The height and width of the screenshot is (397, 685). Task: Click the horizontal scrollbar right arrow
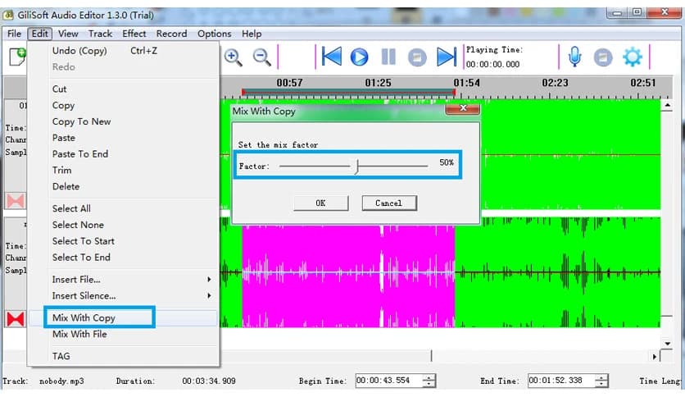(655, 357)
